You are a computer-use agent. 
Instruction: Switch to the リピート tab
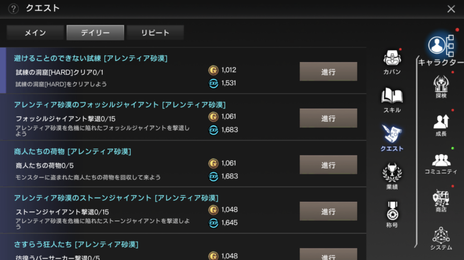(155, 33)
